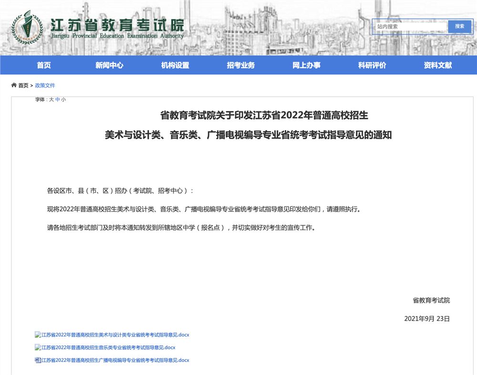Set font size to 小
This screenshot has width=477, height=375.
[63, 100]
